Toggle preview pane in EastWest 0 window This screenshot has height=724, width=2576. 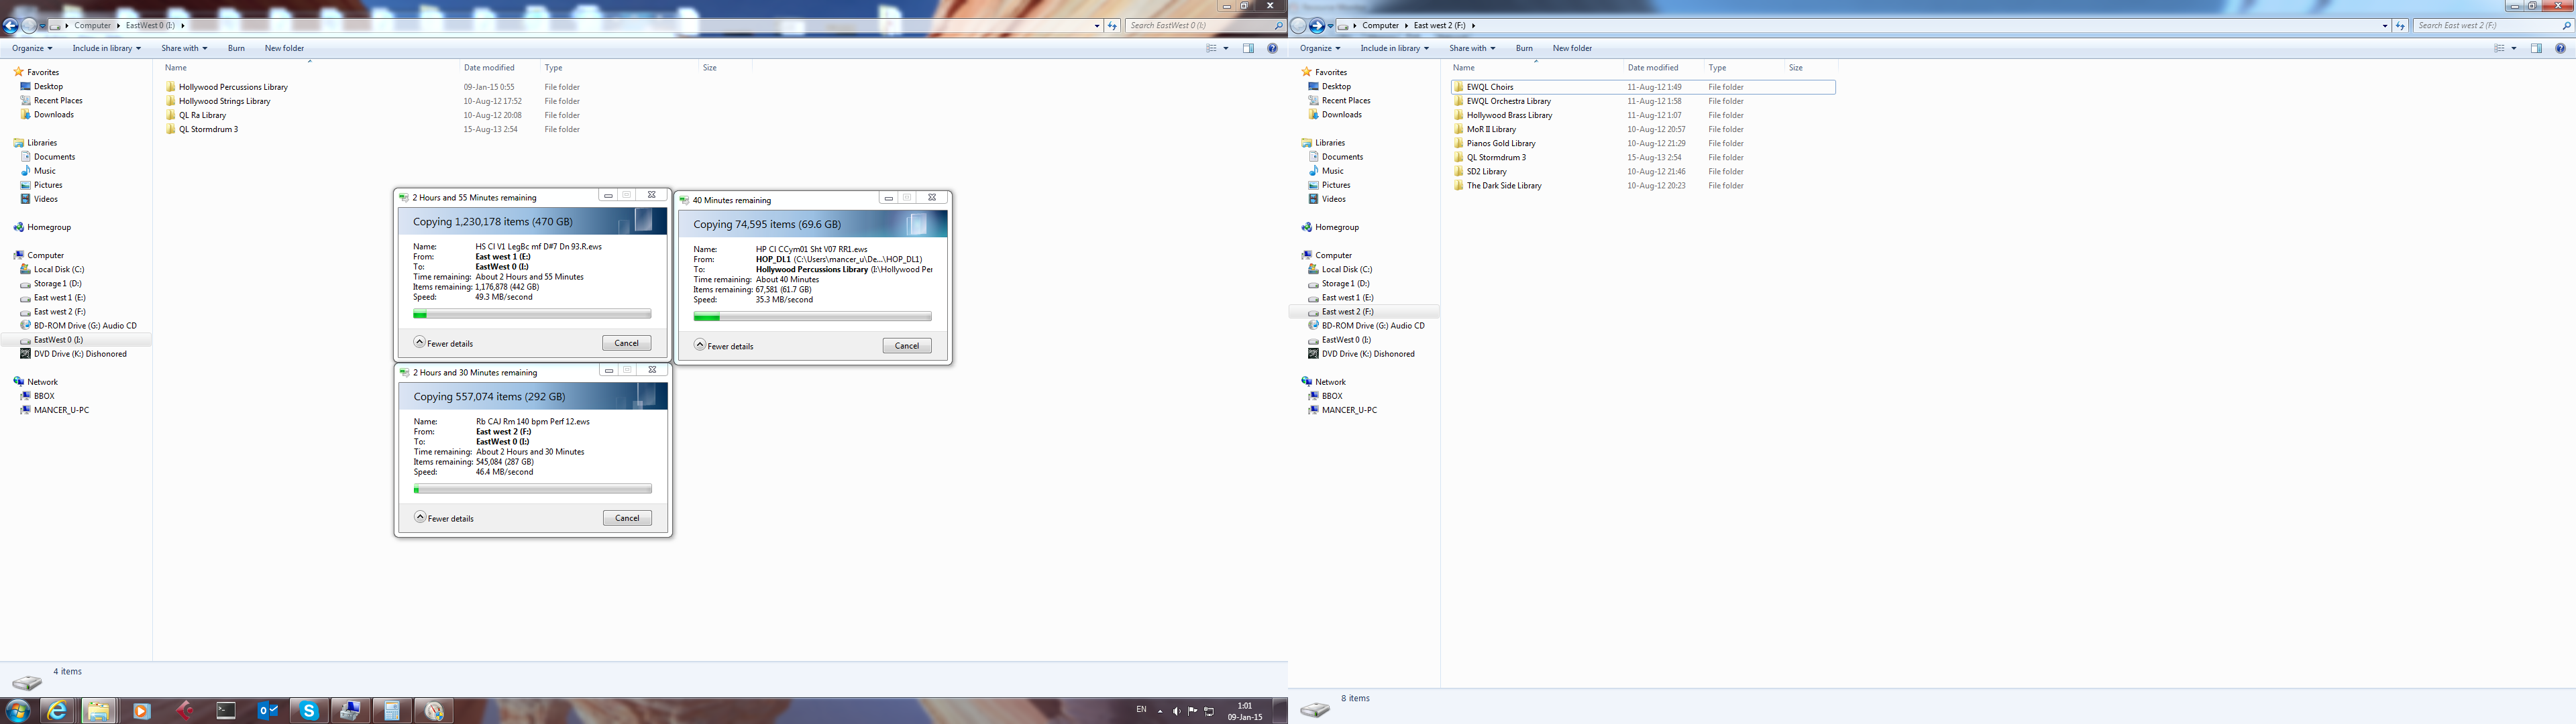pos(1248,48)
